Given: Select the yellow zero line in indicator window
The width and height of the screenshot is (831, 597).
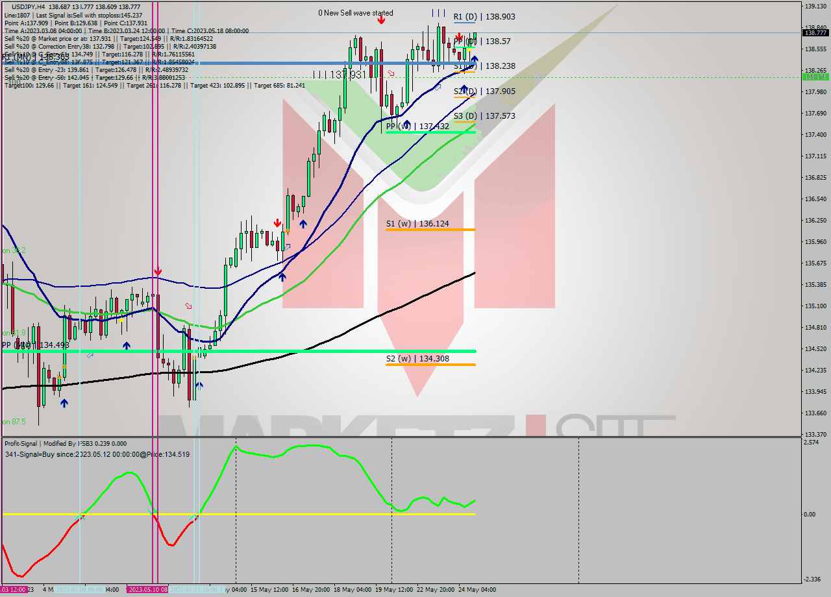Looking at the screenshot, I should point(238,515).
